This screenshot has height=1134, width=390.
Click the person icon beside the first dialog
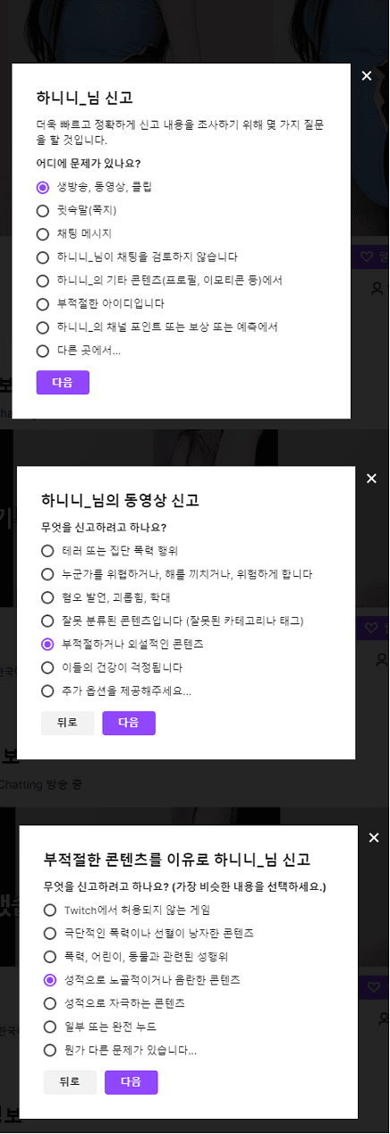[x=379, y=288]
